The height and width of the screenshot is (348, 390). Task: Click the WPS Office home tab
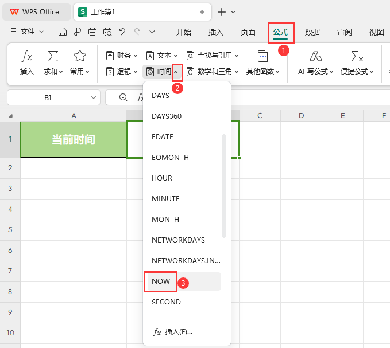pyautogui.click(x=37, y=12)
